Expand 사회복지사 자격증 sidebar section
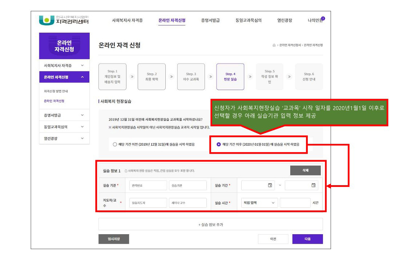The width and height of the screenshot is (408, 260). 64,65
